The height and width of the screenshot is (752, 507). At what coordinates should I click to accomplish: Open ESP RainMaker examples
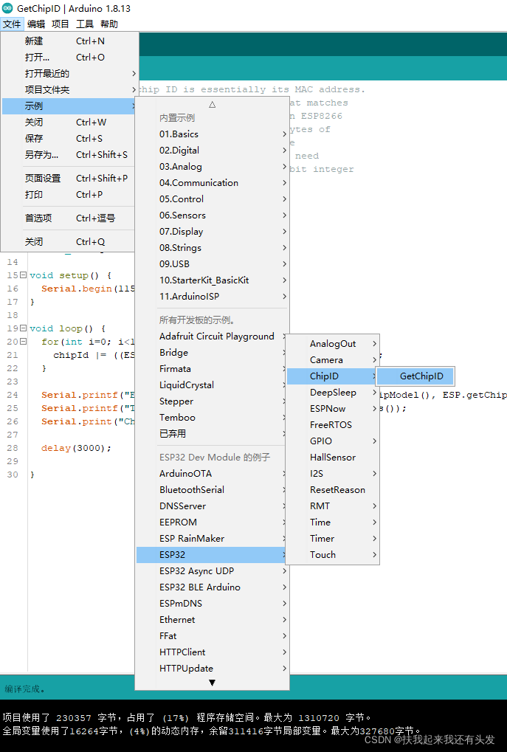pyautogui.click(x=212, y=539)
